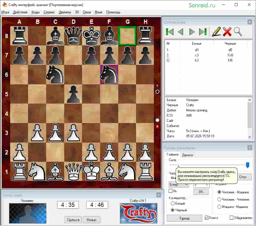Click the Турнир button

[184, 218]
